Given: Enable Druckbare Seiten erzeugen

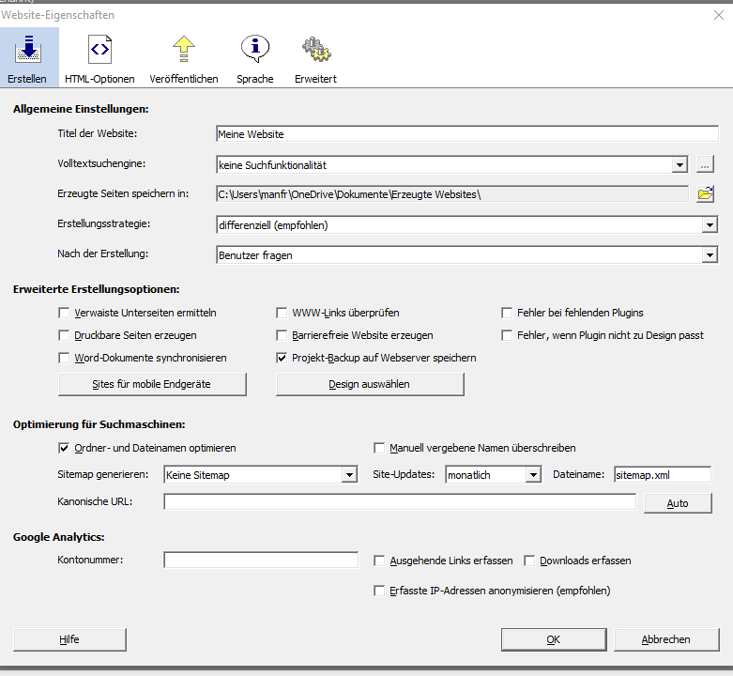Looking at the screenshot, I should 64,335.
